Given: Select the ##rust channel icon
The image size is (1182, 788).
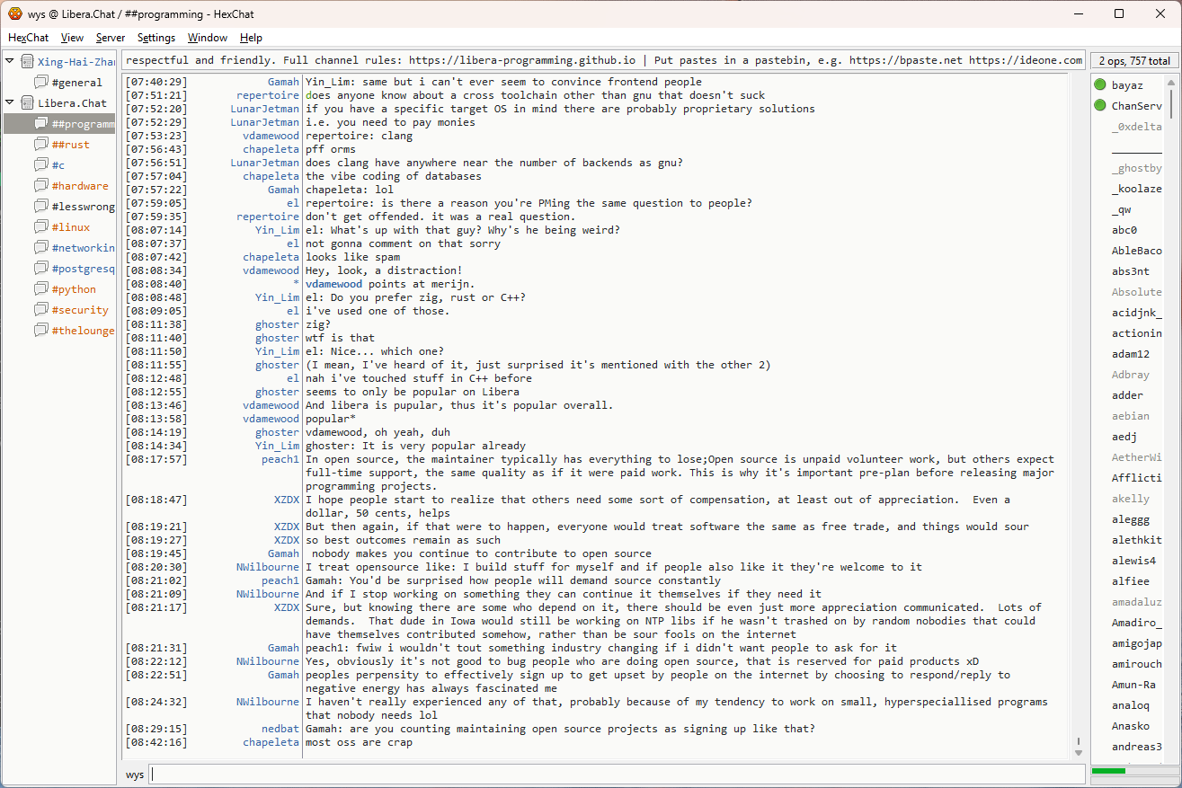Looking at the screenshot, I should click(x=41, y=145).
